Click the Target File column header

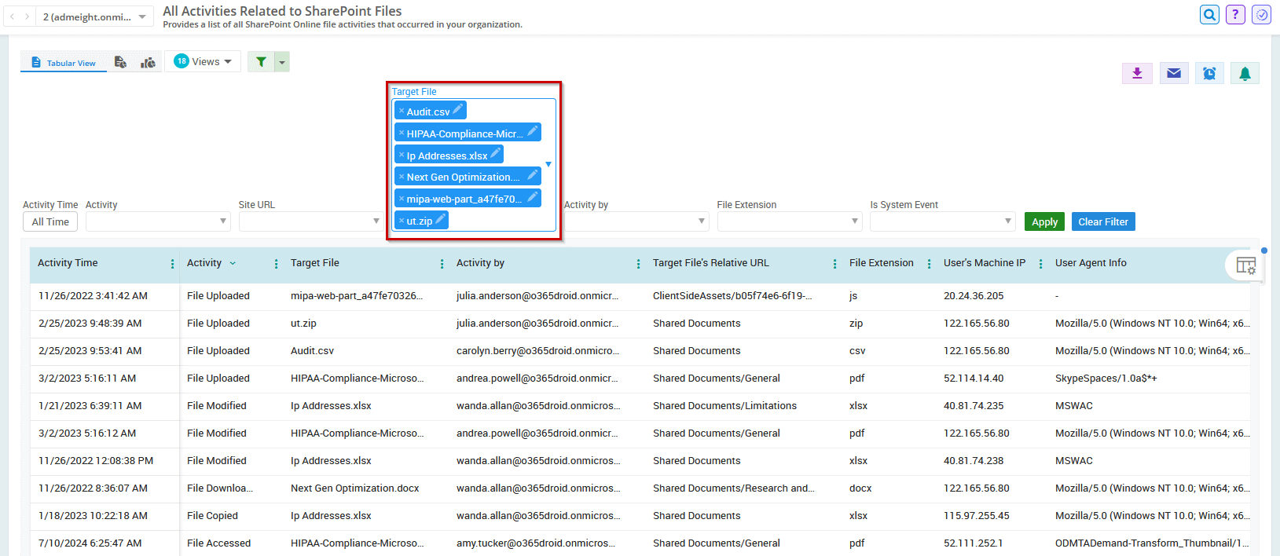(315, 263)
